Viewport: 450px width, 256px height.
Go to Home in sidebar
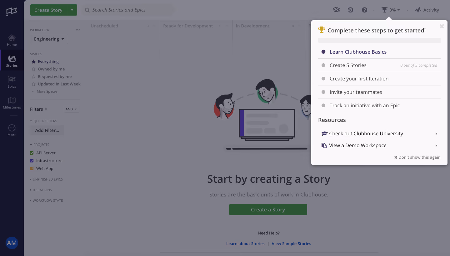pos(12,40)
